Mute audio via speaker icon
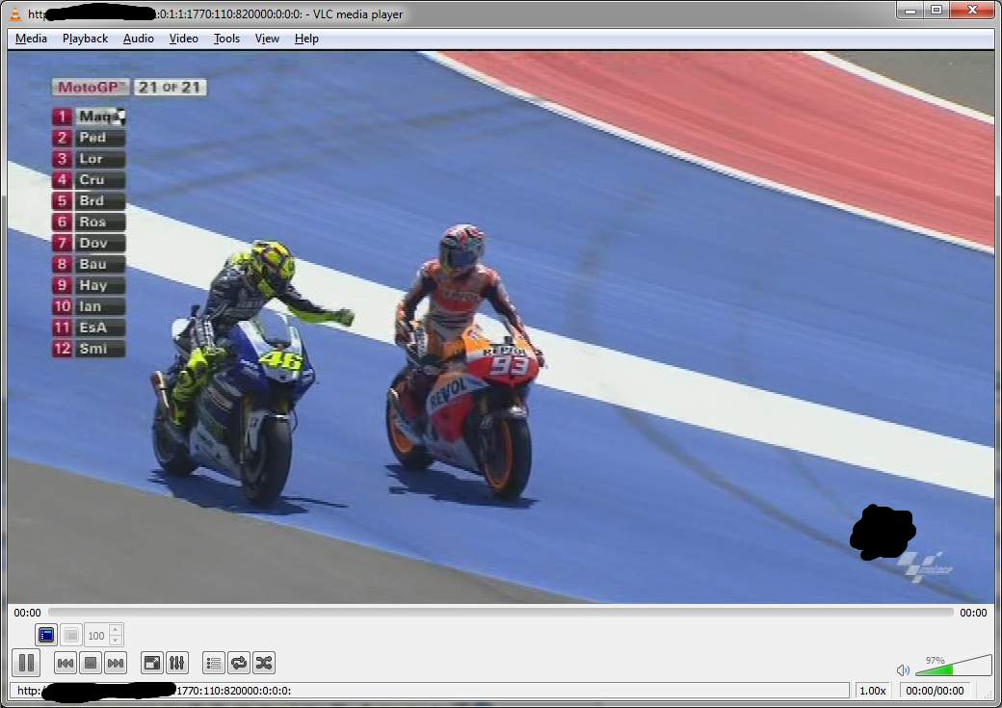The image size is (1002, 708). click(903, 669)
